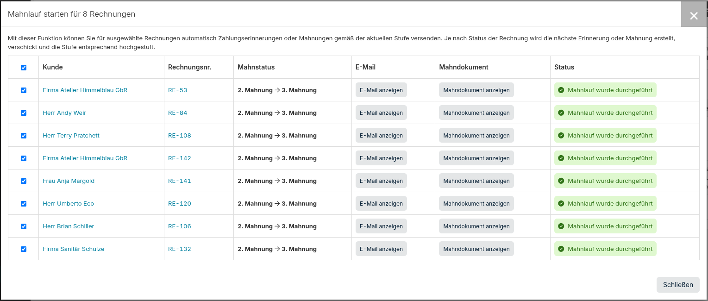
Task: Uncheck the checkbox for Herr Andy Weir
Action: tap(24, 113)
